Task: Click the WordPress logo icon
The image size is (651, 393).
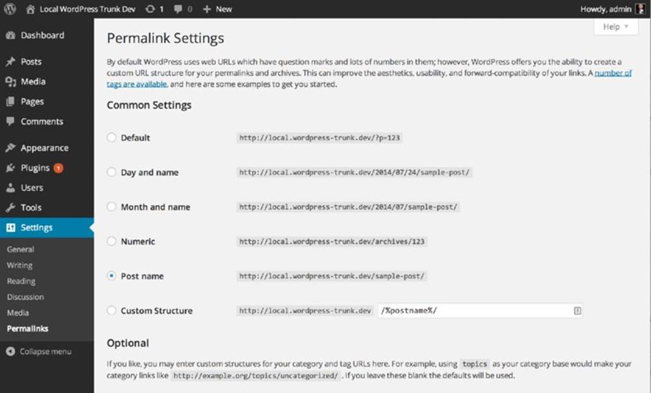Action: point(10,8)
